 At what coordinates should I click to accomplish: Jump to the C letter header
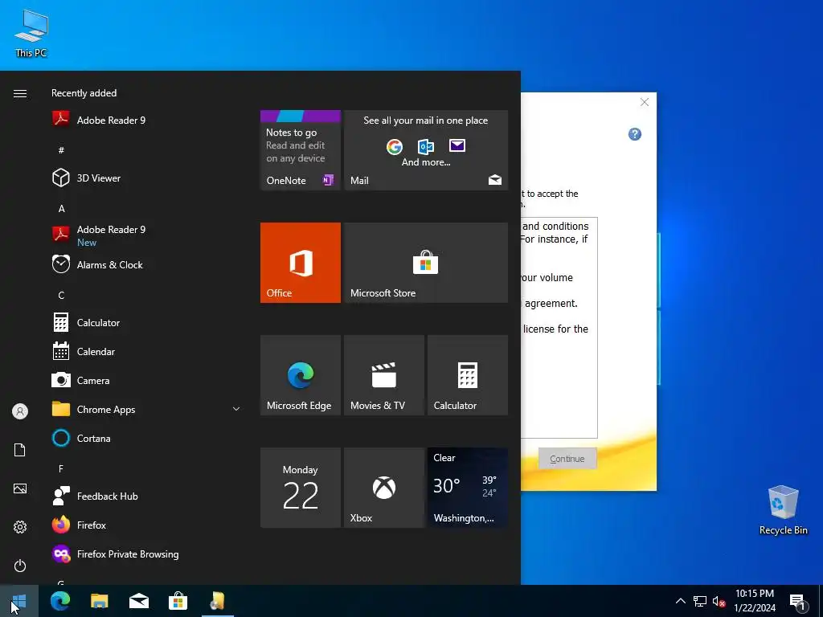[61, 295]
